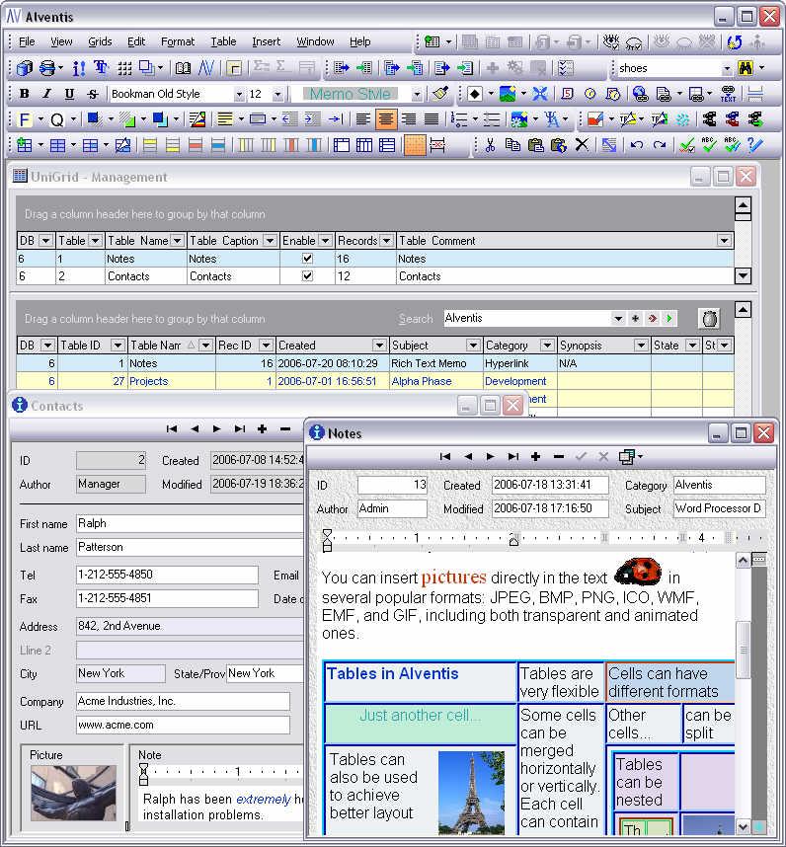Open the Insert menu
Screen dimensions: 786x847
(267, 41)
